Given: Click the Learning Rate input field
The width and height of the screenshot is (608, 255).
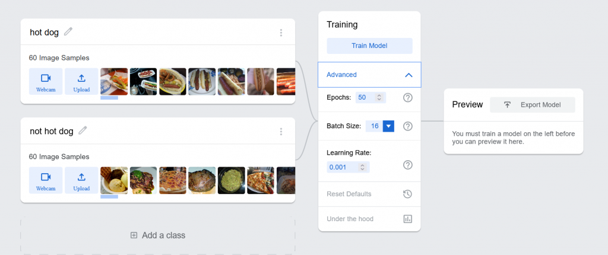Looking at the screenshot, I should 343,167.
